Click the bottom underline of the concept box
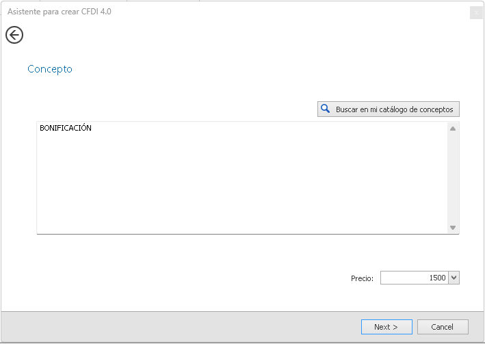This screenshot has width=485, height=344. pos(246,234)
